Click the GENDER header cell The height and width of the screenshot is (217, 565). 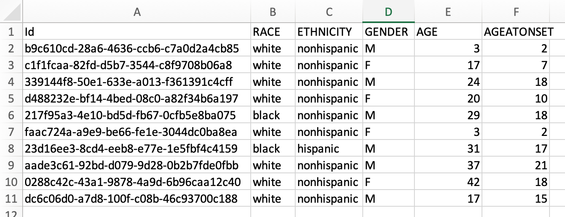click(x=389, y=32)
